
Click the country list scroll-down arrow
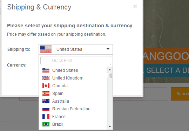point(110,126)
